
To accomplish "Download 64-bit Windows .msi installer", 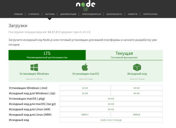I will pyautogui.click(x=137, y=88).
